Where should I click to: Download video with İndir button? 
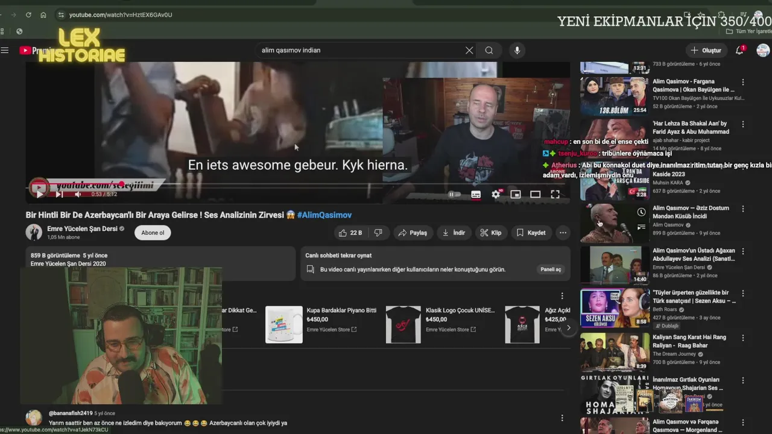(x=454, y=233)
